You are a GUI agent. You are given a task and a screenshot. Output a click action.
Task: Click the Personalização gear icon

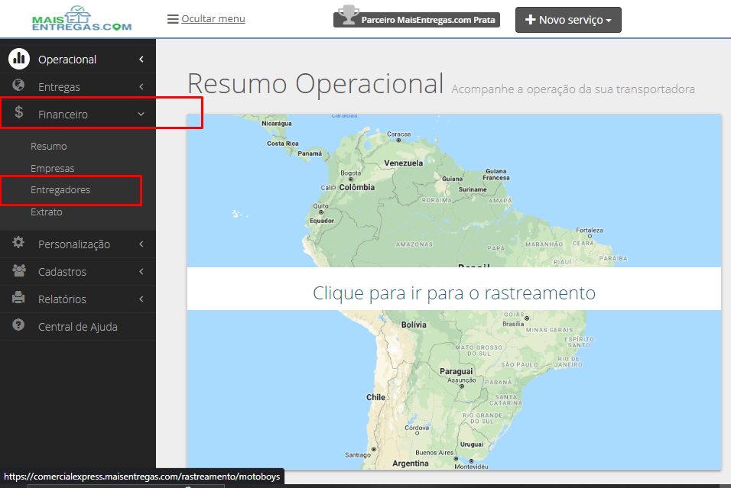tap(18, 243)
